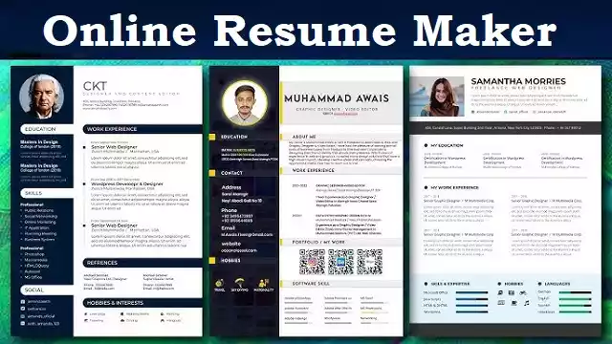The height and width of the screenshot is (344, 612).
Task: Click the yellow square beside Education
Action: click(212, 137)
